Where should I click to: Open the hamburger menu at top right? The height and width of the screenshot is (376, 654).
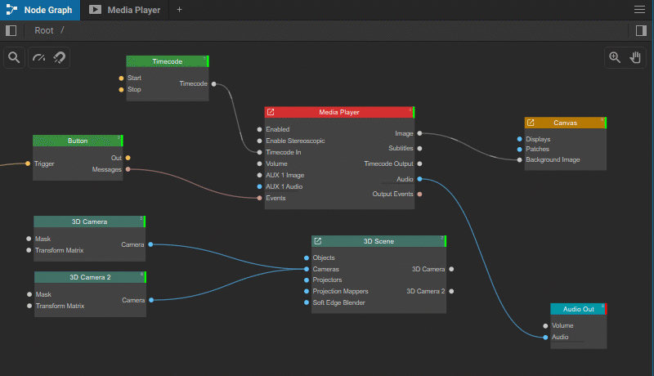(x=639, y=10)
